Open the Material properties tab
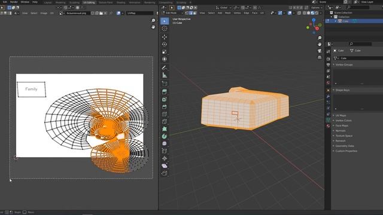The height and width of the screenshot is (215, 383). pos(328,126)
